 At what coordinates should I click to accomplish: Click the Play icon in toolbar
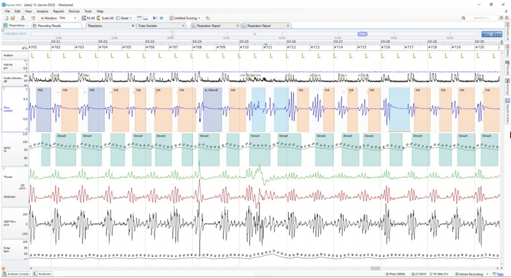155,18
